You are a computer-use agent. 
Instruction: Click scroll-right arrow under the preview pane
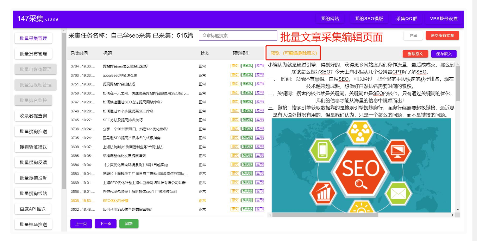pyautogui.click(x=453, y=215)
